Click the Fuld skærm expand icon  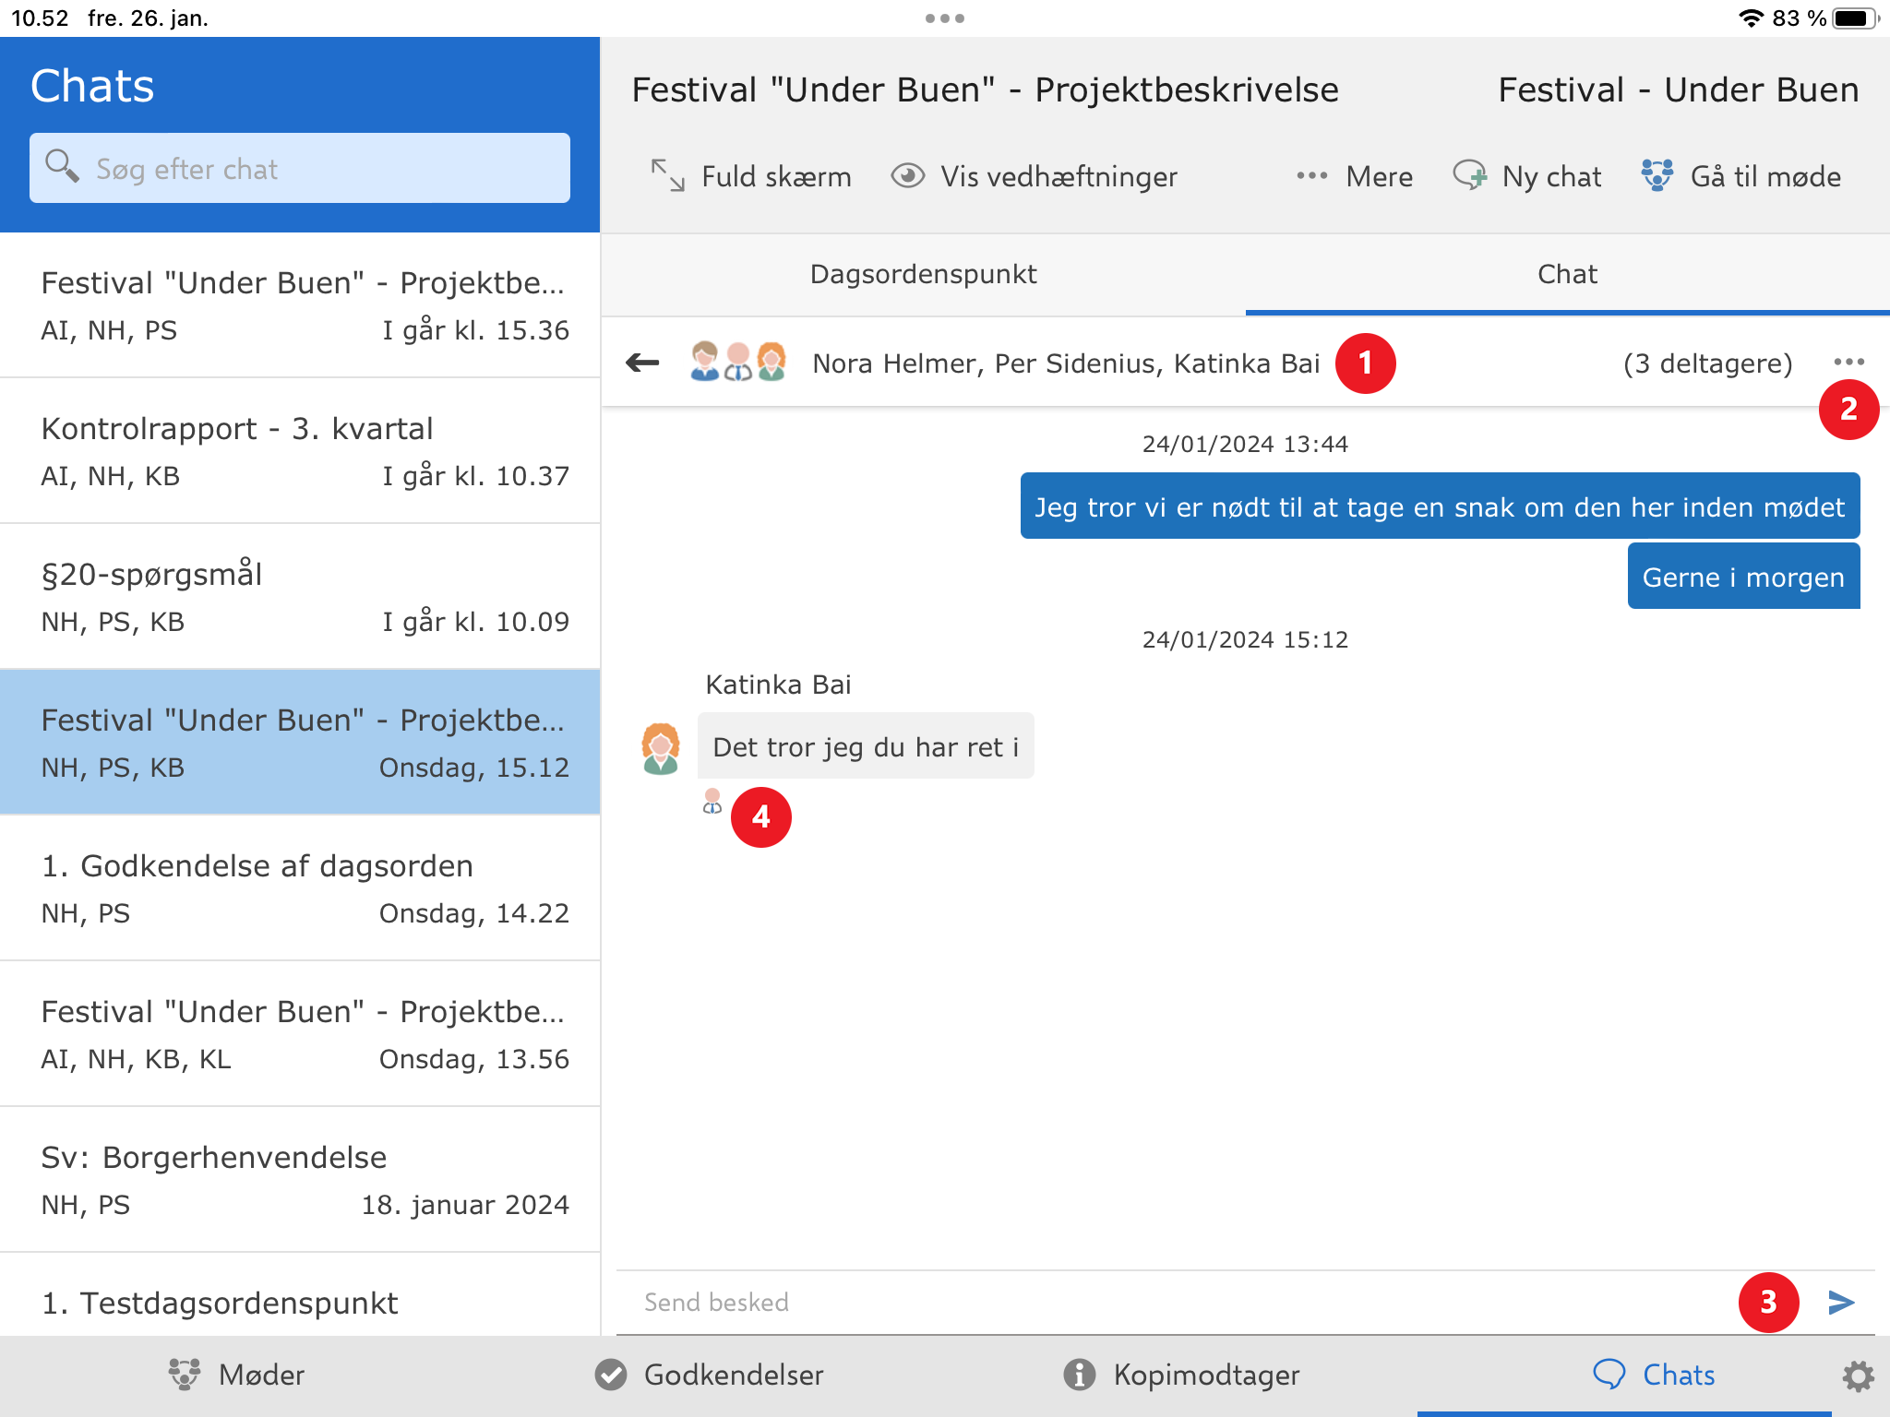(667, 175)
